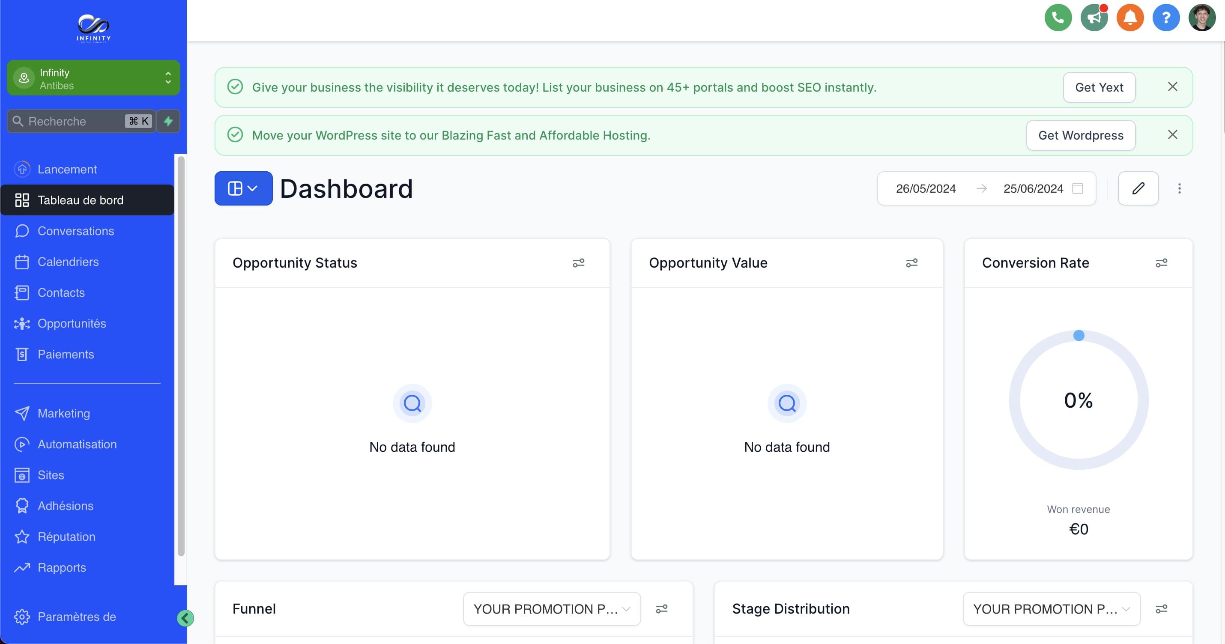This screenshot has width=1225, height=644.
Task: Click the Tableau de bord menu item
Action: [80, 199]
